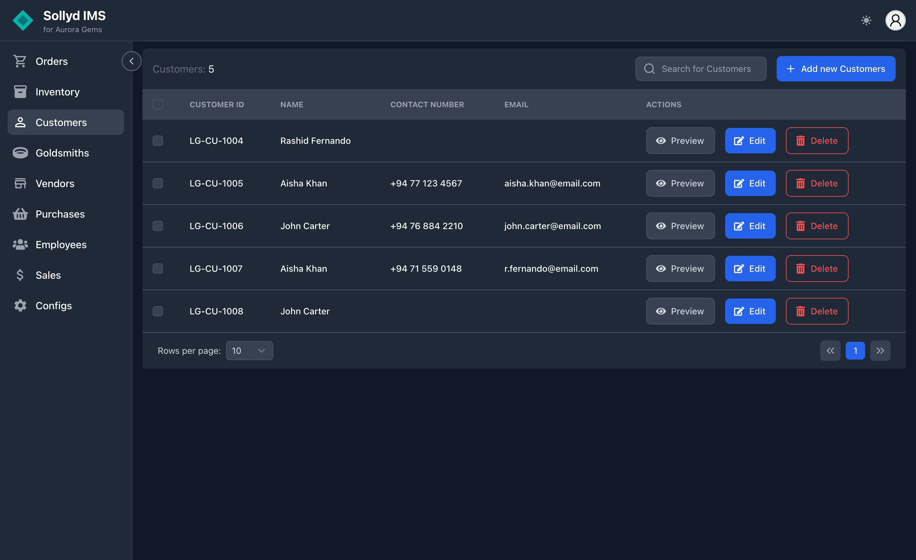The height and width of the screenshot is (560, 916).
Task: Check the box for LG-CU-1004
Action: (158, 141)
